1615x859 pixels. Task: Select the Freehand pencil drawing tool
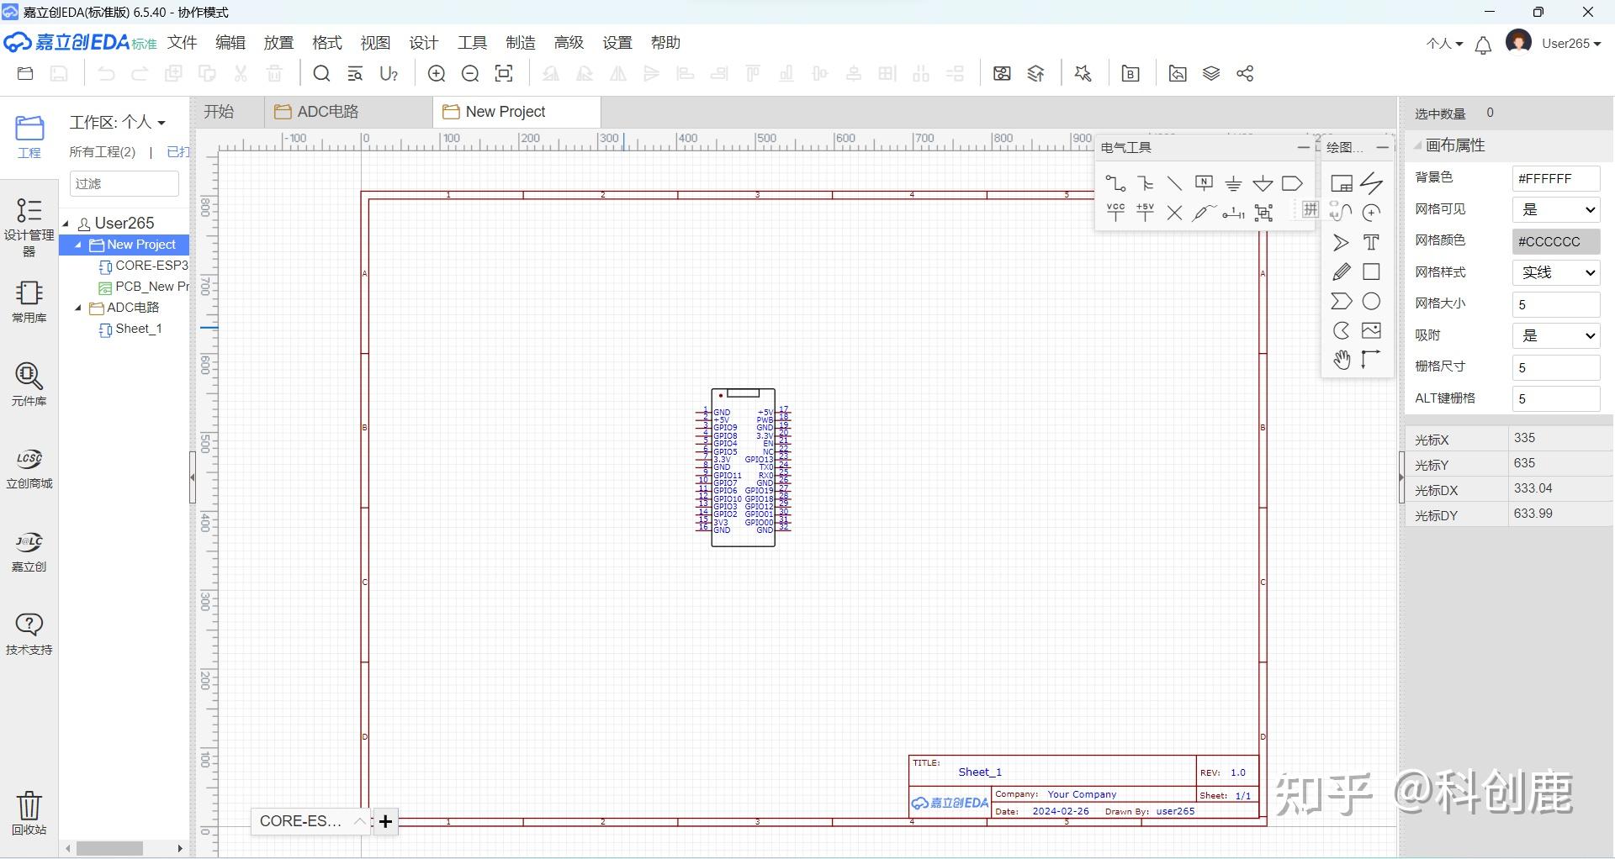point(1342,271)
